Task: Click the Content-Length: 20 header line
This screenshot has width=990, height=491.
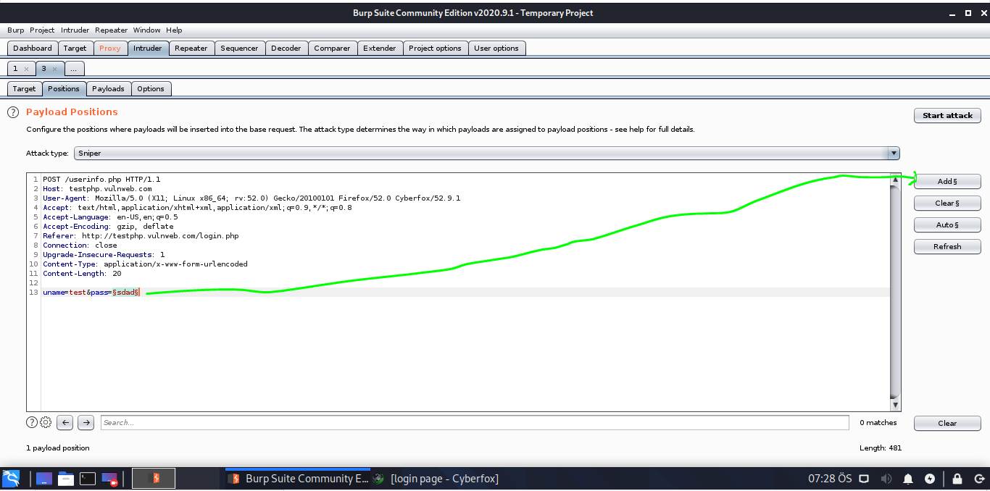Action: tap(82, 274)
